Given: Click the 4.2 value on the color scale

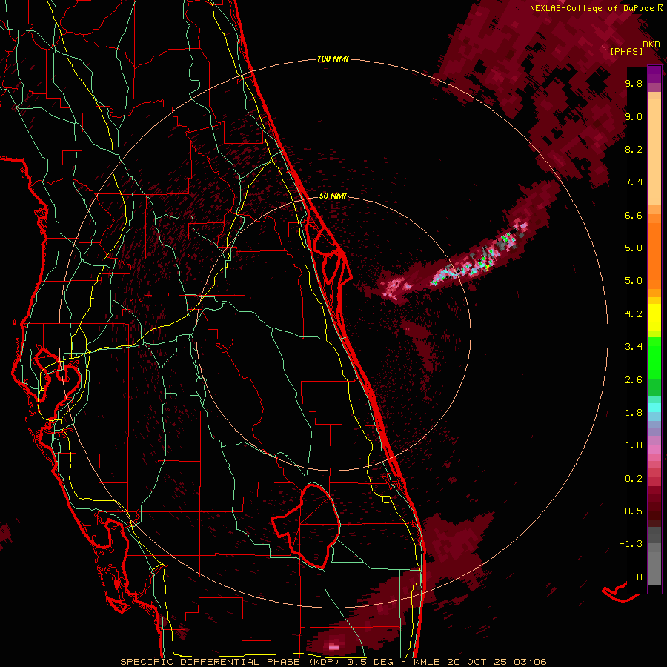Looking at the screenshot, I should tap(634, 314).
